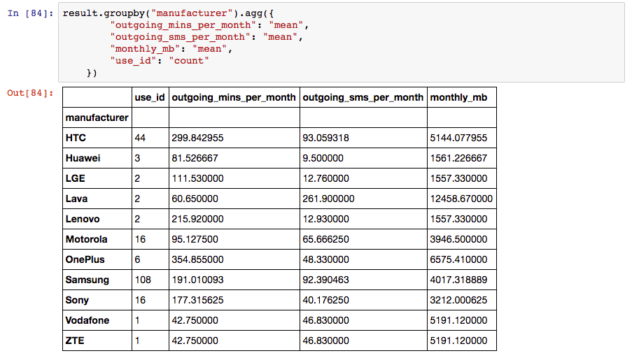632x358 pixels.
Task: Click Lenovo outgoing mins value 215.920000
Action: pyautogui.click(x=197, y=219)
